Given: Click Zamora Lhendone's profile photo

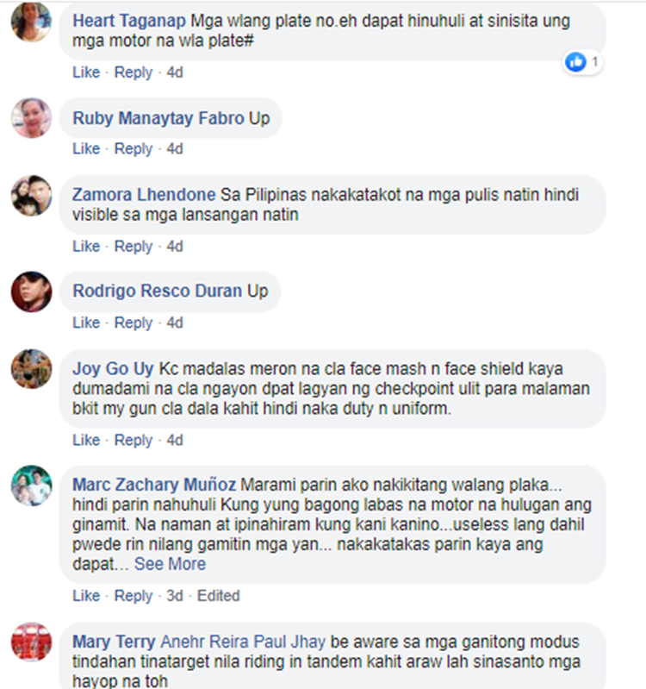Looking at the screenshot, I should 31,195.
